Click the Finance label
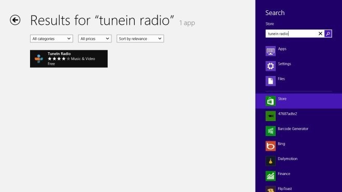Image resolution: width=342 pixels, height=192 pixels. (284, 174)
